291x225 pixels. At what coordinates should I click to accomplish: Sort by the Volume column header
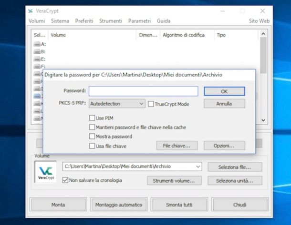pyautogui.click(x=92, y=35)
